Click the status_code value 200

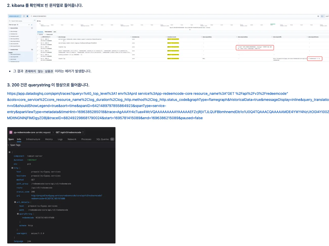33,192
